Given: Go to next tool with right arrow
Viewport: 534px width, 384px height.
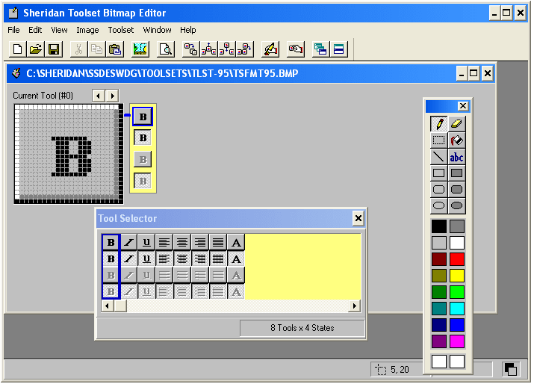Looking at the screenshot, I should (112, 96).
